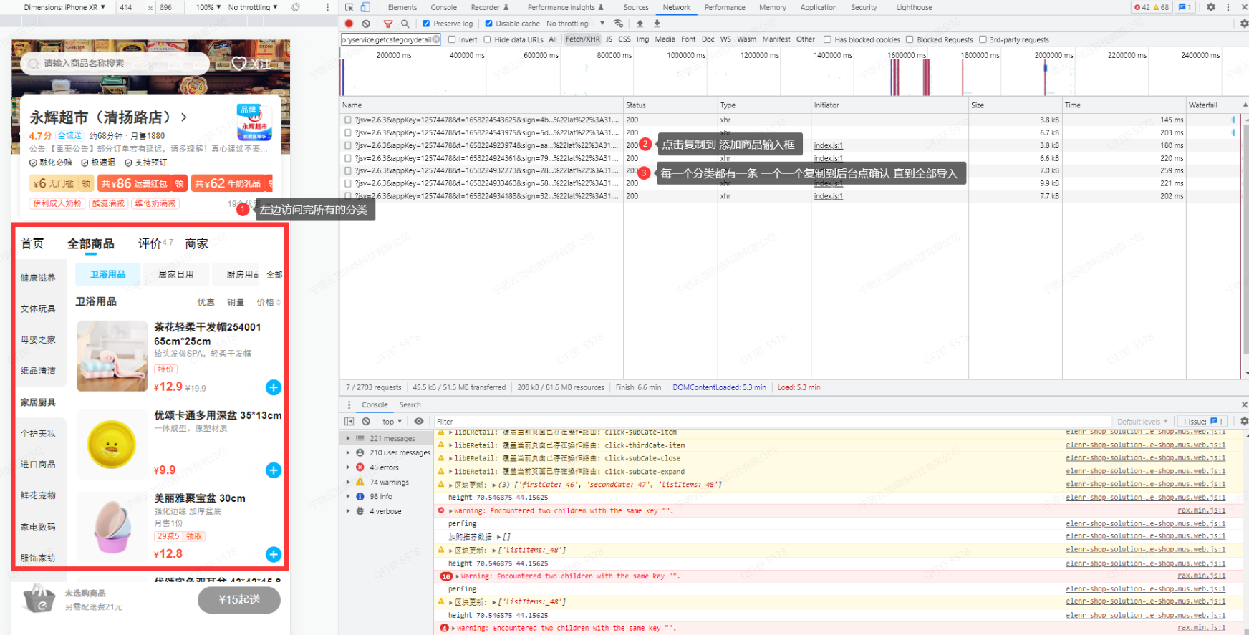Expand 221 messages group
Image resolution: width=1249 pixels, height=635 pixels.
[349, 438]
